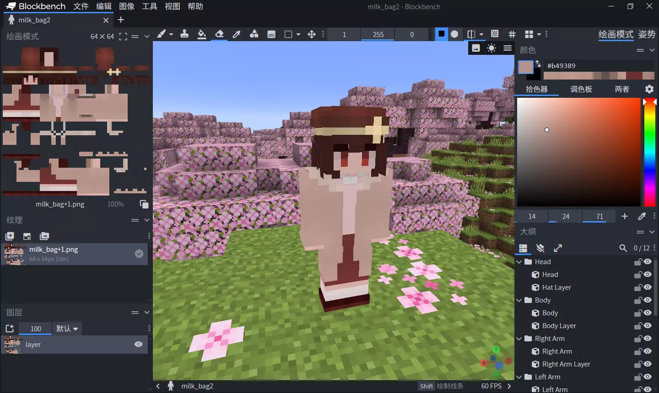This screenshot has height=393, width=659.
Task: Collapse the Right Arm group arrow
Action: coord(519,339)
